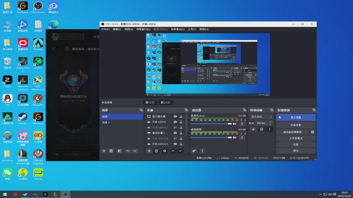Hide the 文本 (GDI+) source
The width and height of the screenshot is (353, 198).
pos(175,122)
